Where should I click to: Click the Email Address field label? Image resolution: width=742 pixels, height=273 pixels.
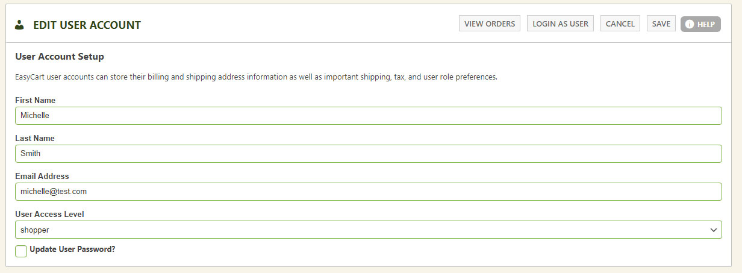(x=42, y=176)
